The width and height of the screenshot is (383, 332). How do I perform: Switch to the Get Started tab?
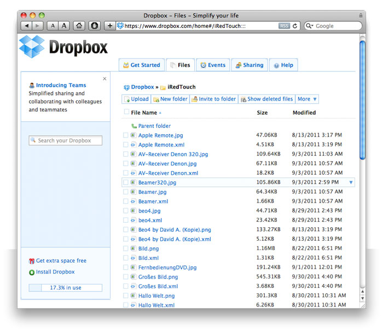[x=142, y=65]
